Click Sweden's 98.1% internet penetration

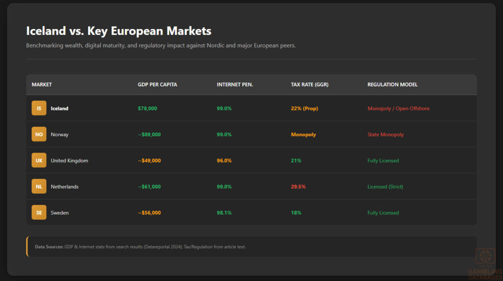[224, 213]
